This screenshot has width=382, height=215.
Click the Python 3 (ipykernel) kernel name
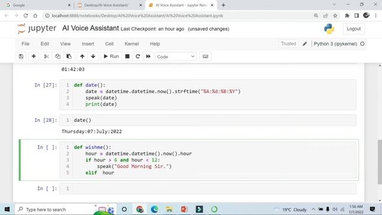coord(335,44)
